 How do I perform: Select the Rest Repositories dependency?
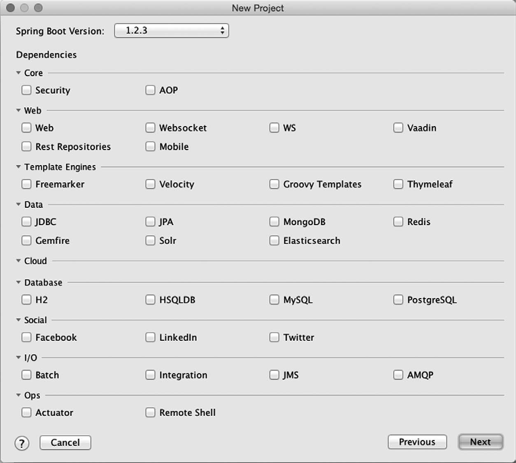[x=26, y=147]
